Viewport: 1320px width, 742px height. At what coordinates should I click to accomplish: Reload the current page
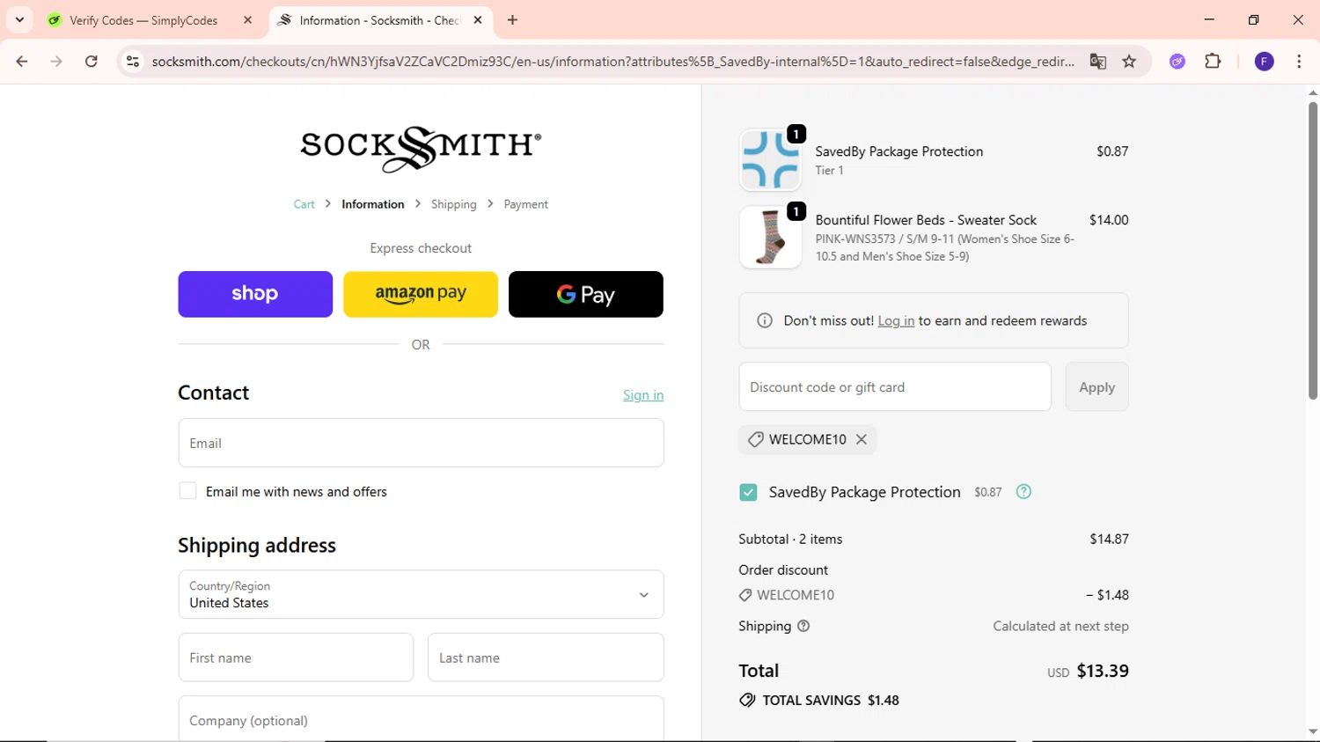[x=92, y=62]
